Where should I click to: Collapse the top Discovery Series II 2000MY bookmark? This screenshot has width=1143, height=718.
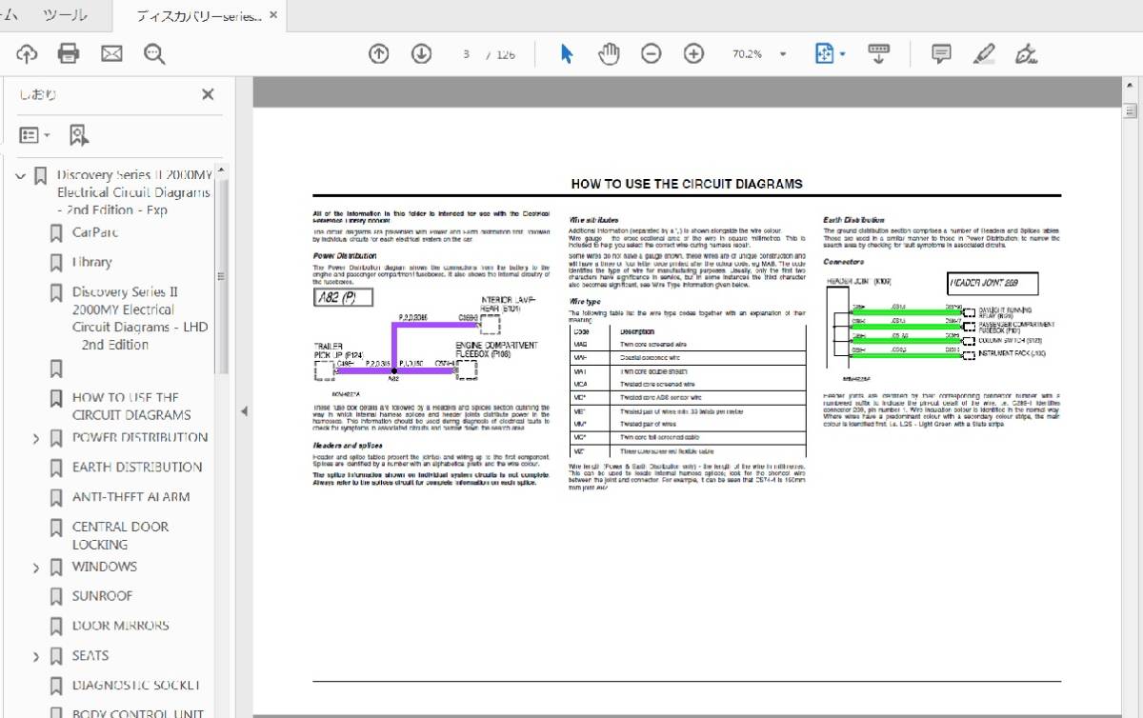[x=21, y=176]
